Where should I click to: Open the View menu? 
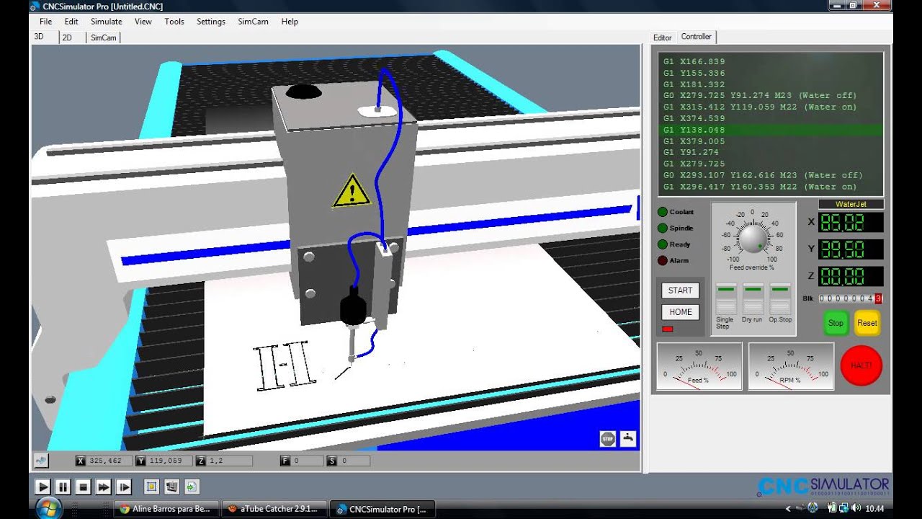tap(143, 22)
